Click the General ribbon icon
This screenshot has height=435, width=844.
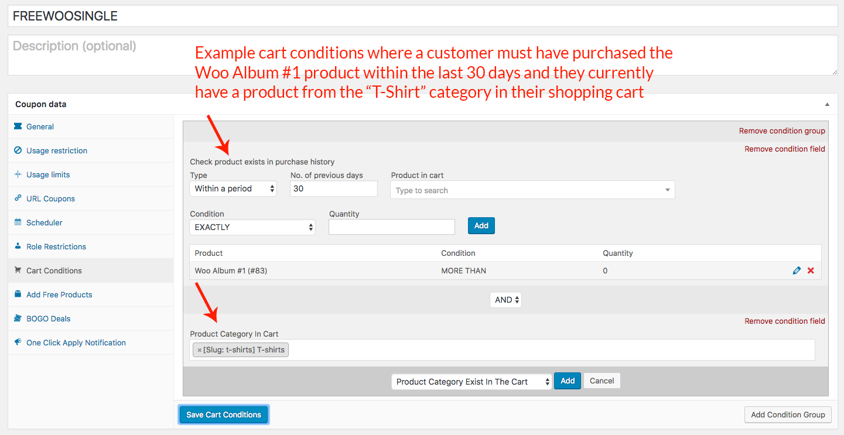coord(18,126)
